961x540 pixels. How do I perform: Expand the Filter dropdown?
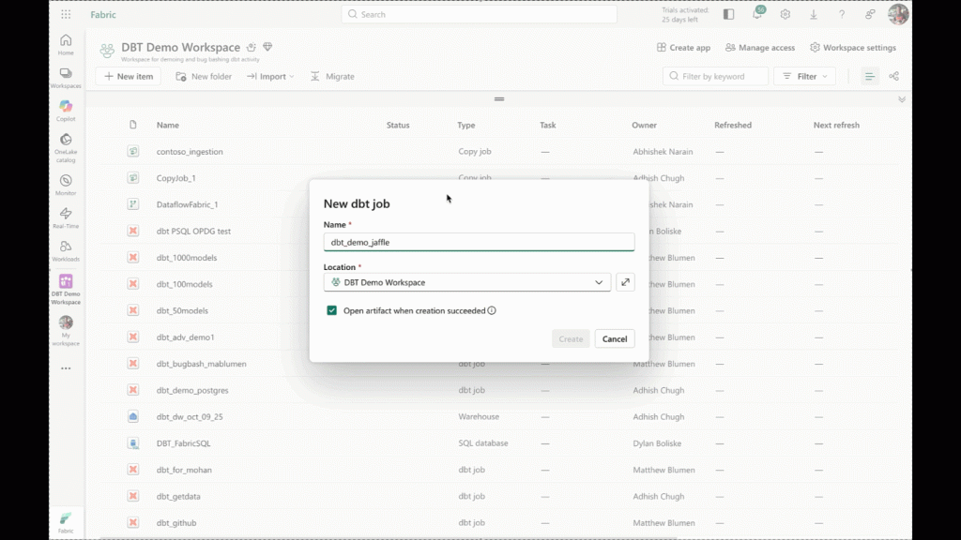804,76
